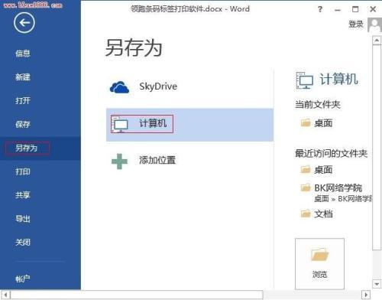Open the current folder 桌面 icon
382x300 pixels.
click(x=306, y=122)
